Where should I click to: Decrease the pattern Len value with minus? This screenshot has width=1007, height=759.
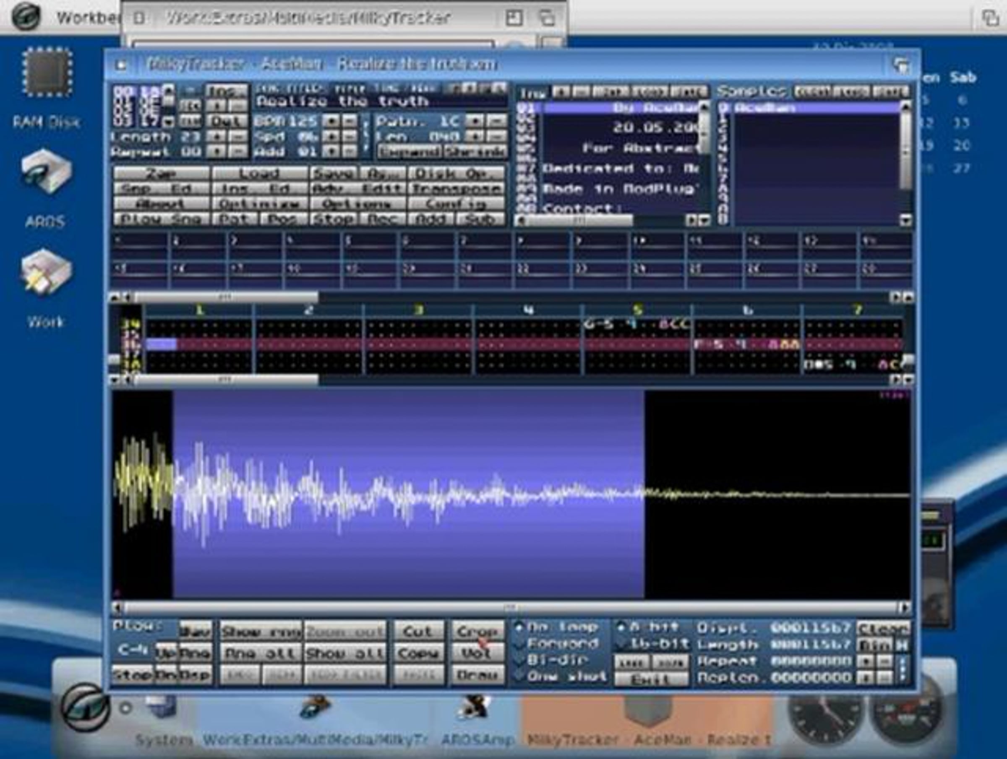coord(496,137)
